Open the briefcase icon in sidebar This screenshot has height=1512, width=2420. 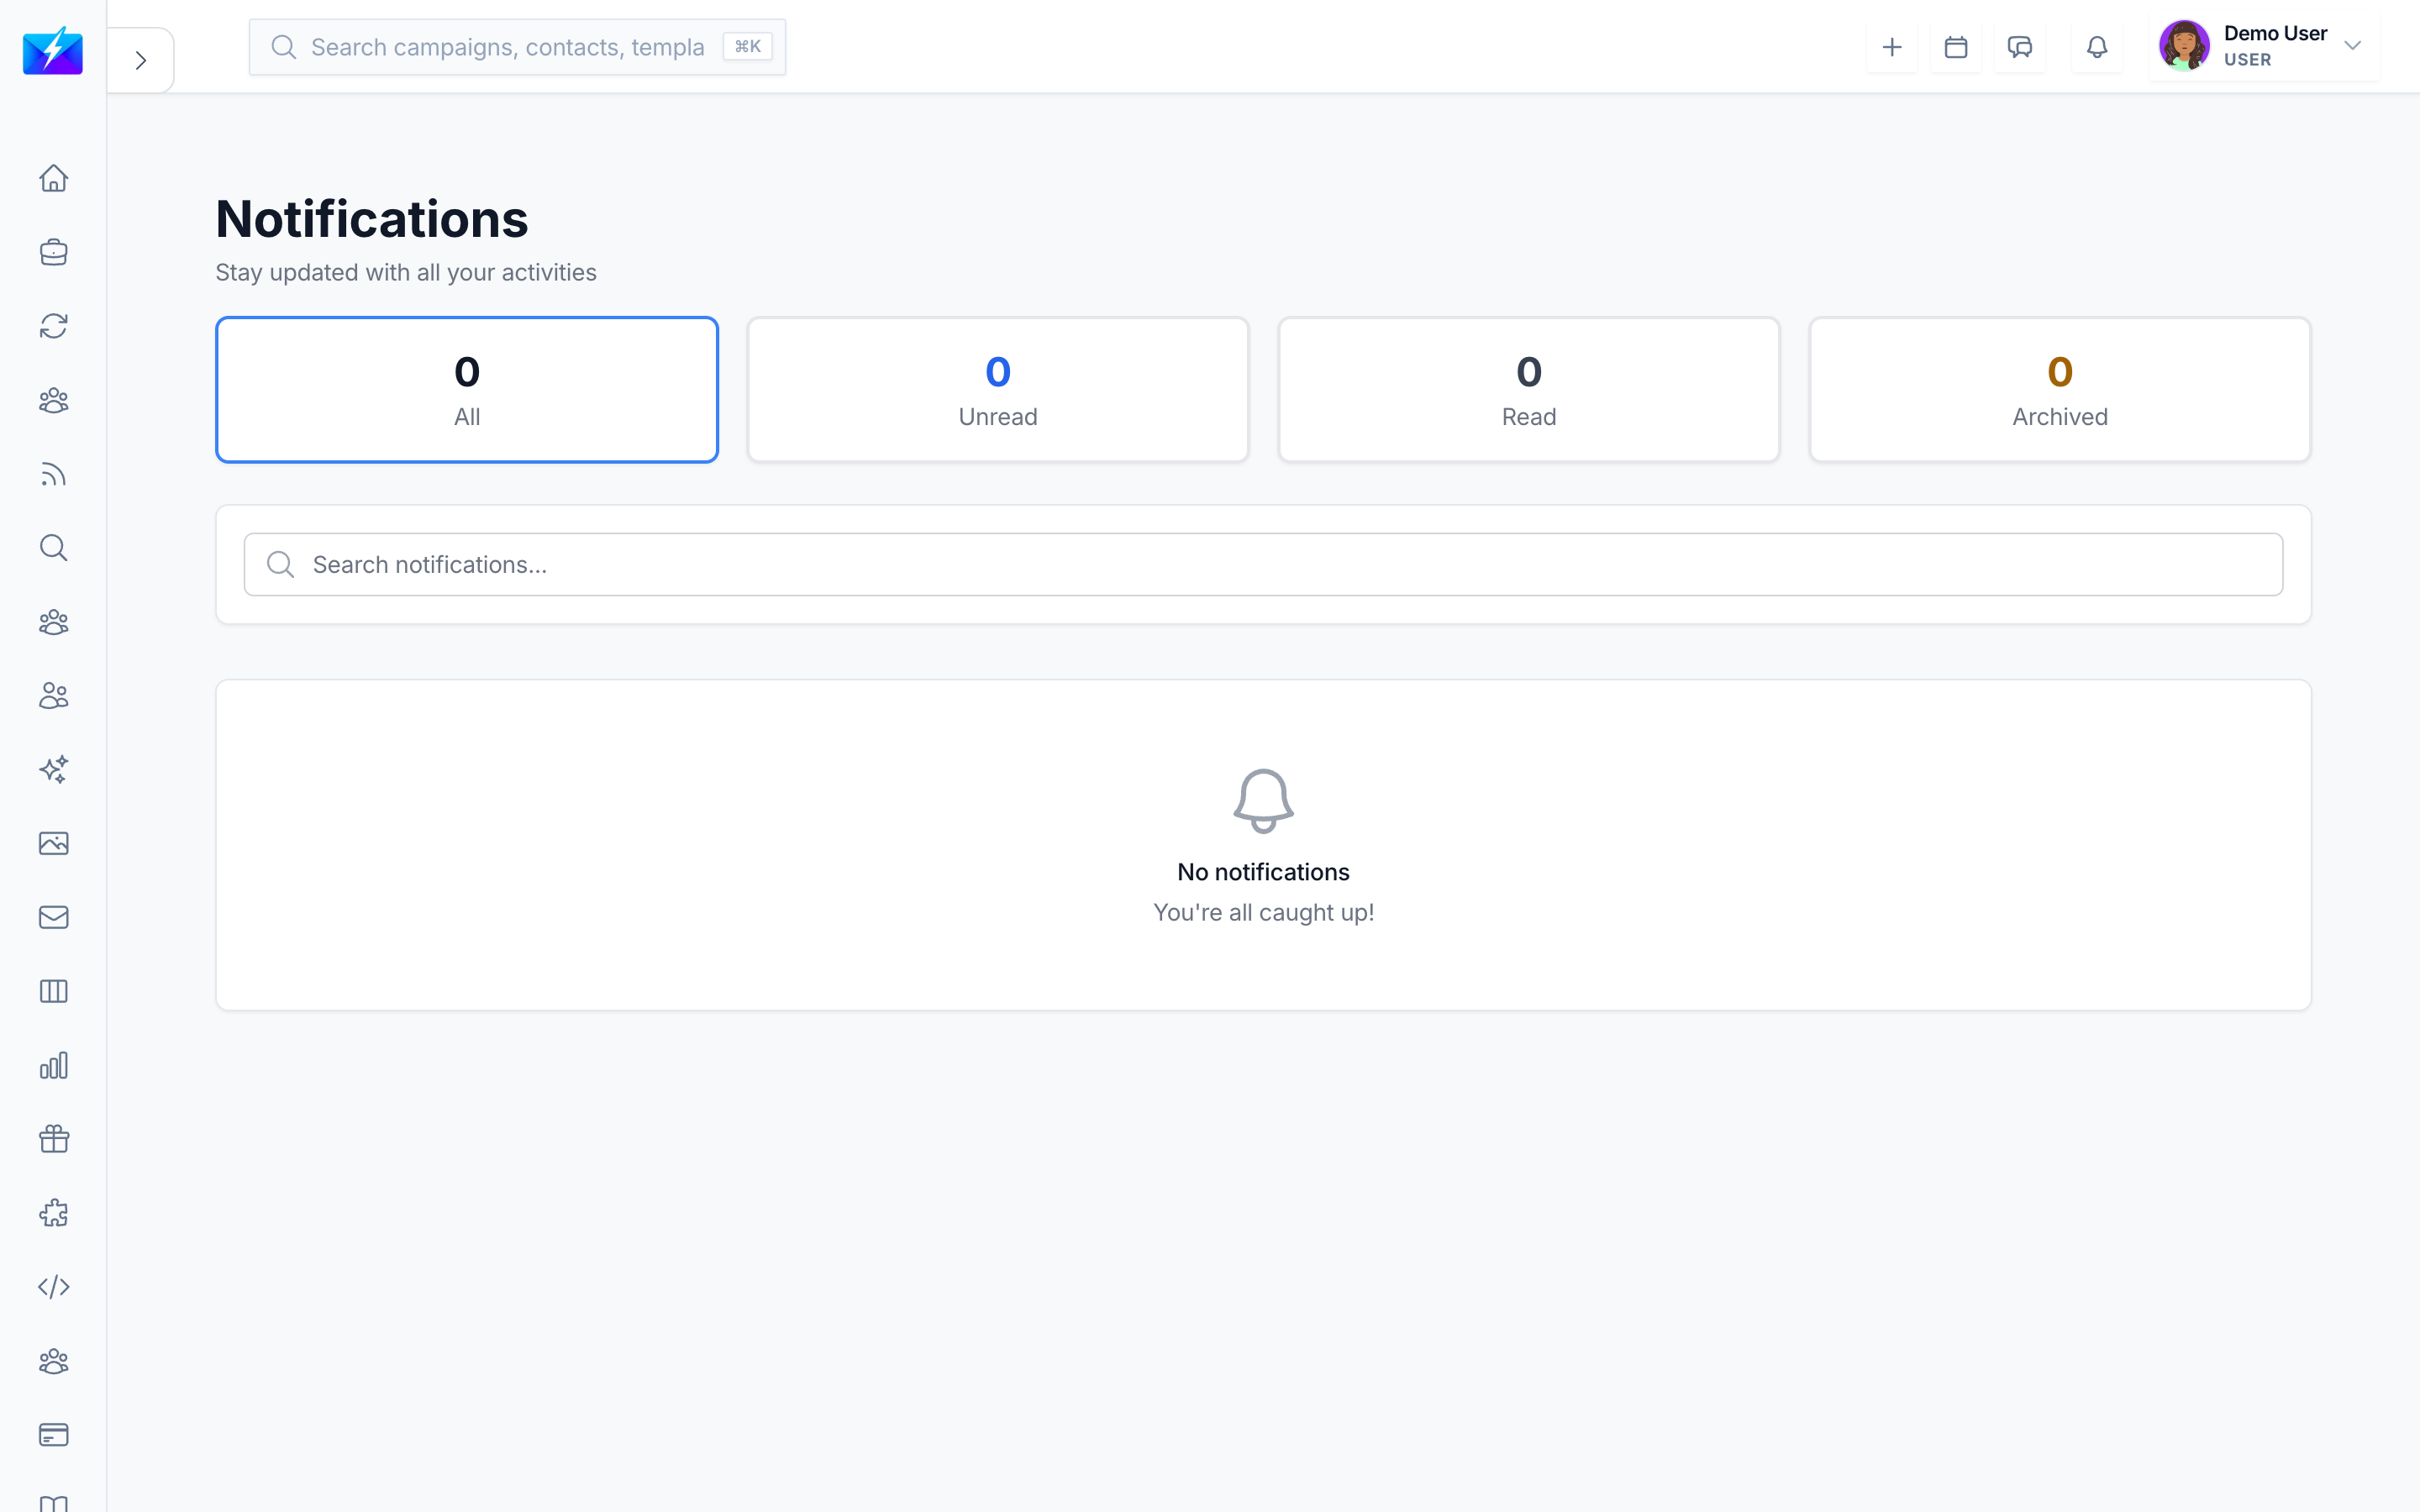click(53, 252)
